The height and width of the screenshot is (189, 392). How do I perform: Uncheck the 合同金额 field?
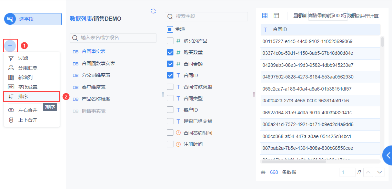170,64
